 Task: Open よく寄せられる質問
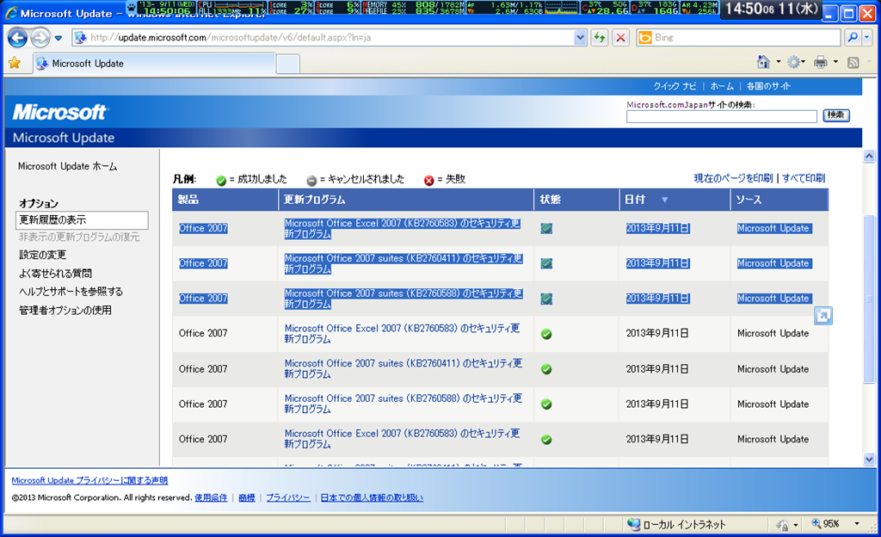(x=55, y=274)
